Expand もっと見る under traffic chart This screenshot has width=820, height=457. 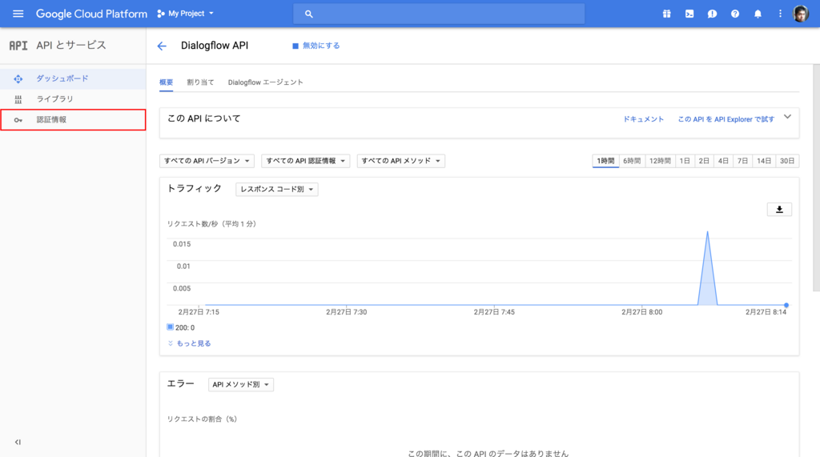189,343
